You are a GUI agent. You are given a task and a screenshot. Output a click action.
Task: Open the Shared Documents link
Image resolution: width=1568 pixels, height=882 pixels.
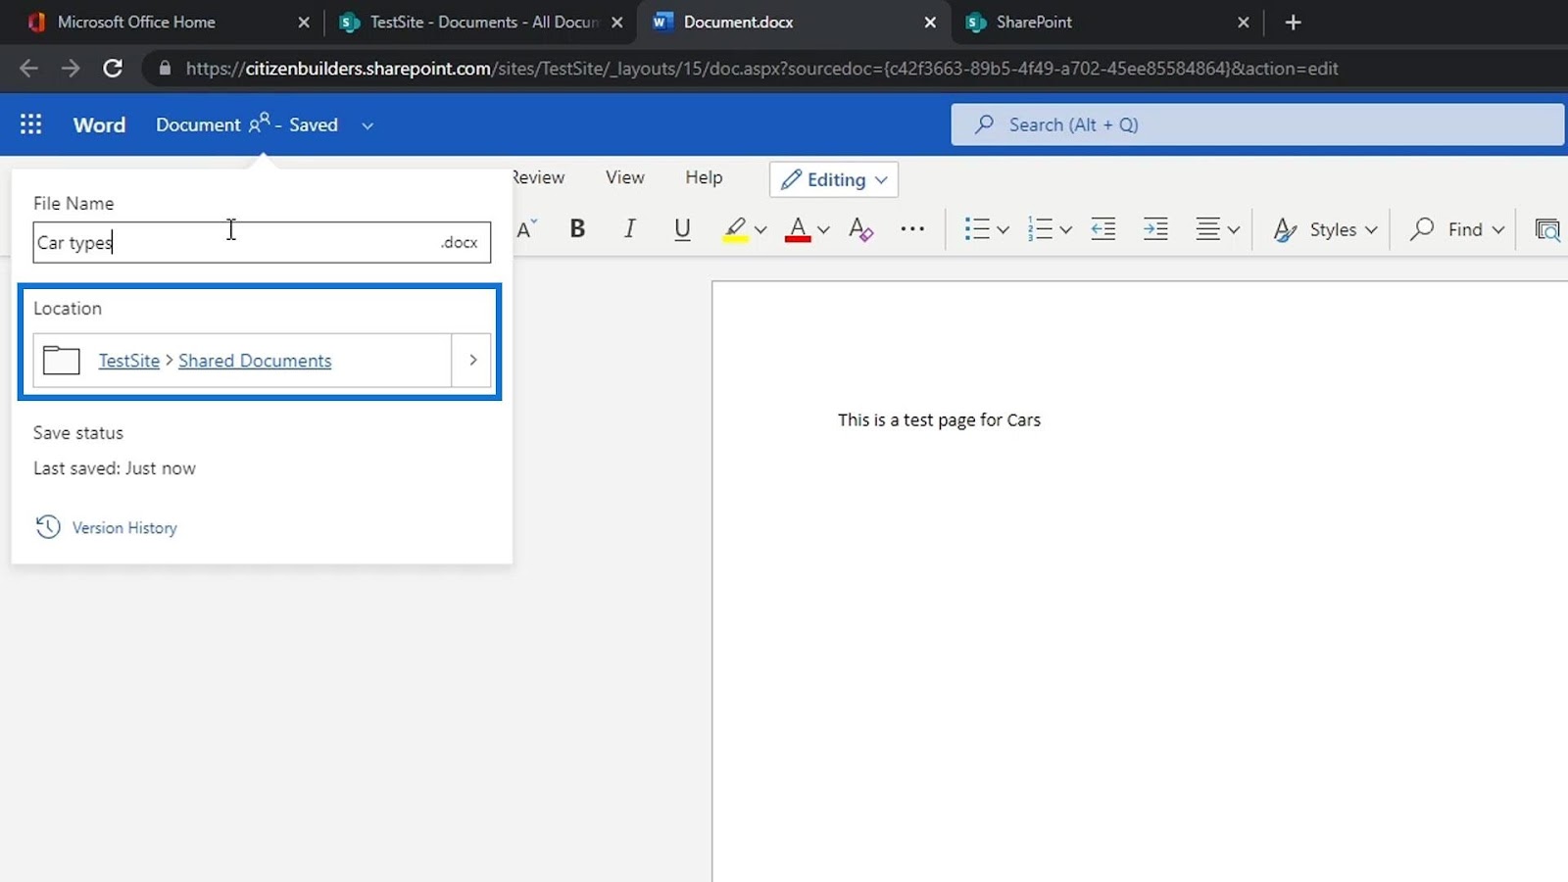pyautogui.click(x=255, y=361)
